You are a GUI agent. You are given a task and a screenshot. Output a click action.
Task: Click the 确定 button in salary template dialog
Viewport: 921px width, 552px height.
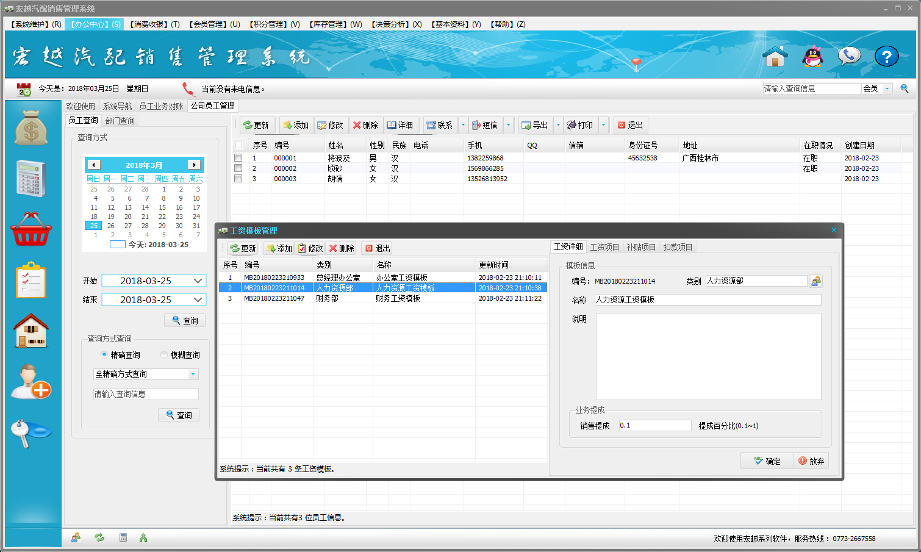[x=767, y=461]
